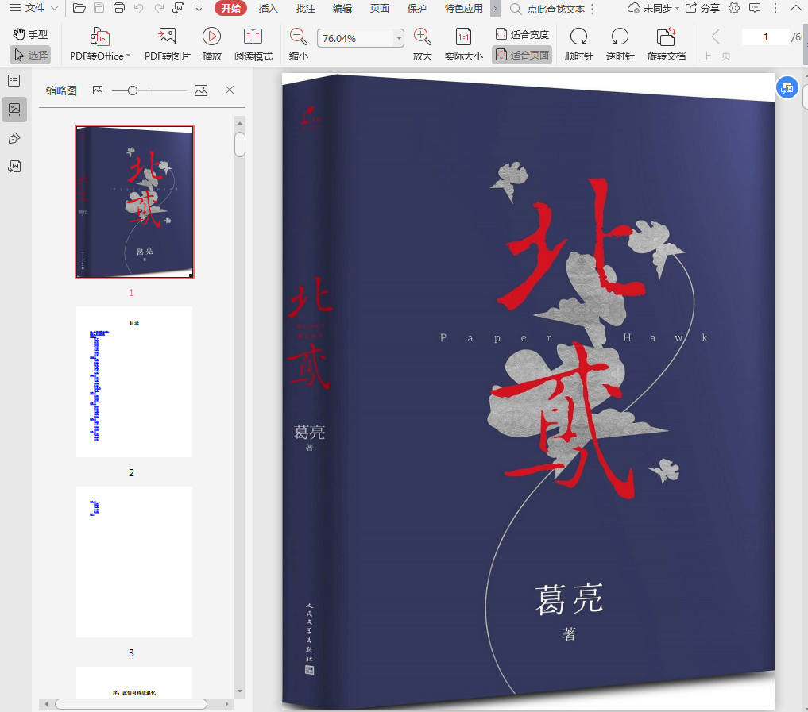Adjust the thumbnail size slider handle
Viewport: 808px width, 712px height.
tap(133, 90)
